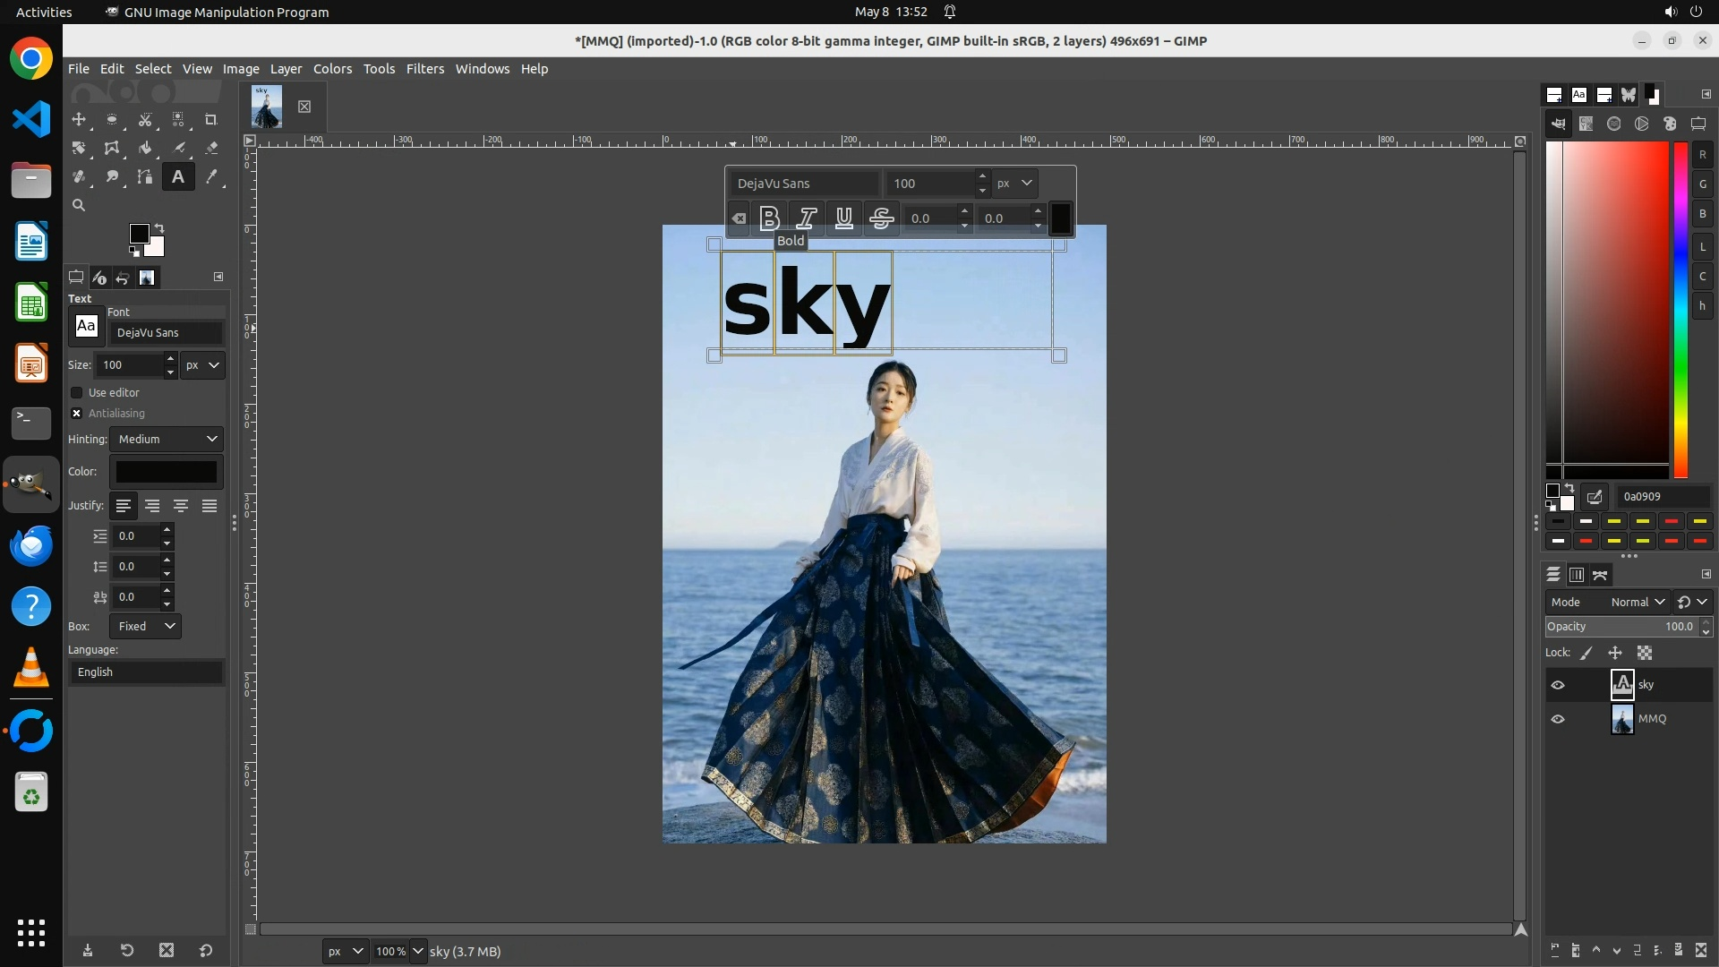
Task: Expand the layer Mode Normal dropdown
Action: tap(1637, 602)
